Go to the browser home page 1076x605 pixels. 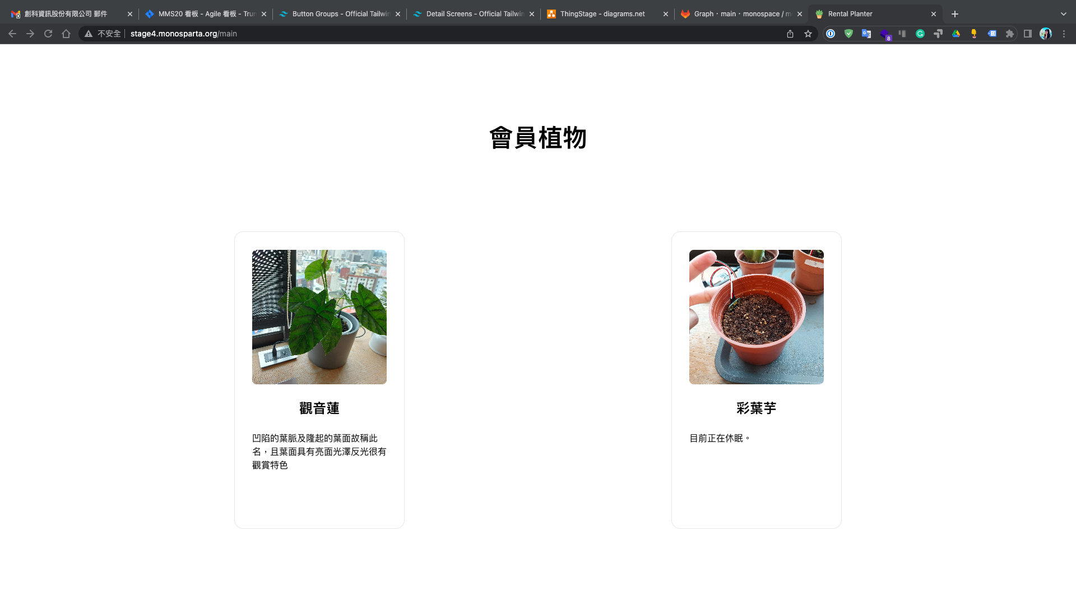point(66,34)
